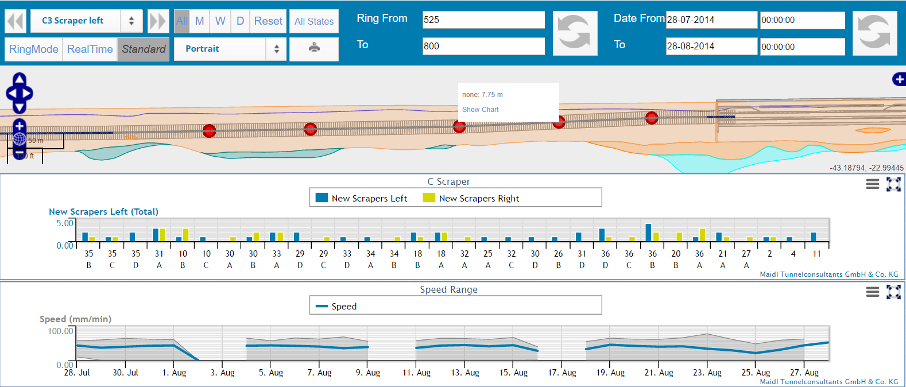The image size is (906, 387).
Task: Click the print icon button
Action: coord(314,48)
